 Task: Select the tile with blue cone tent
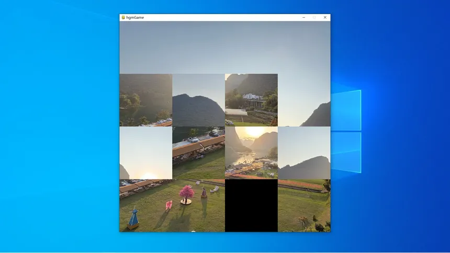(x=145, y=205)
